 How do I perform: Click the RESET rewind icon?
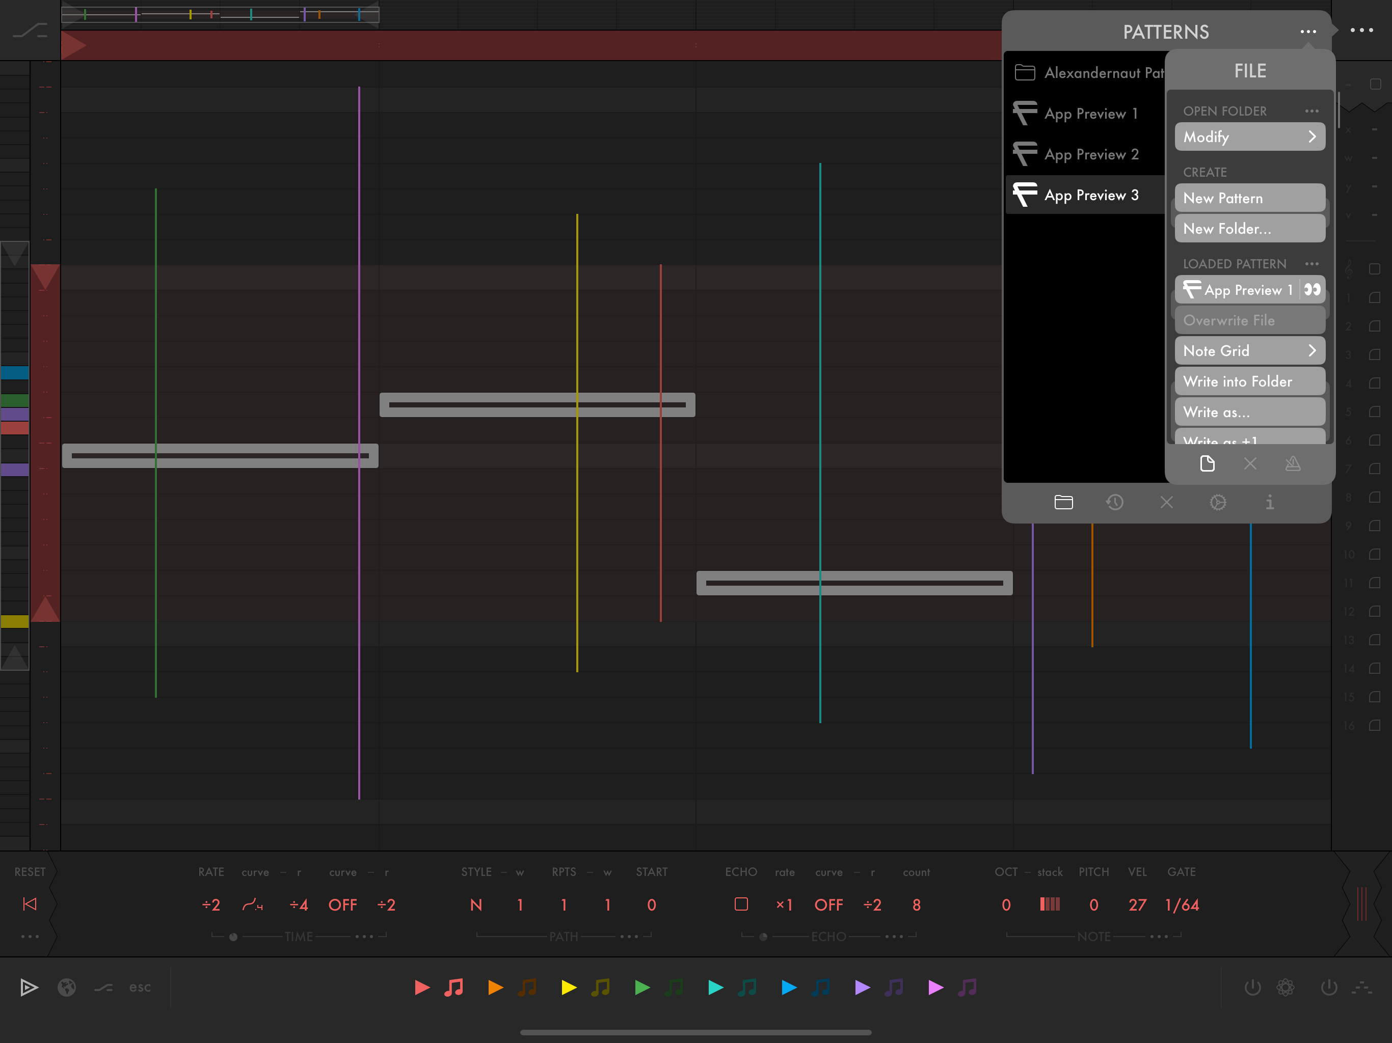tap(30, 904)
